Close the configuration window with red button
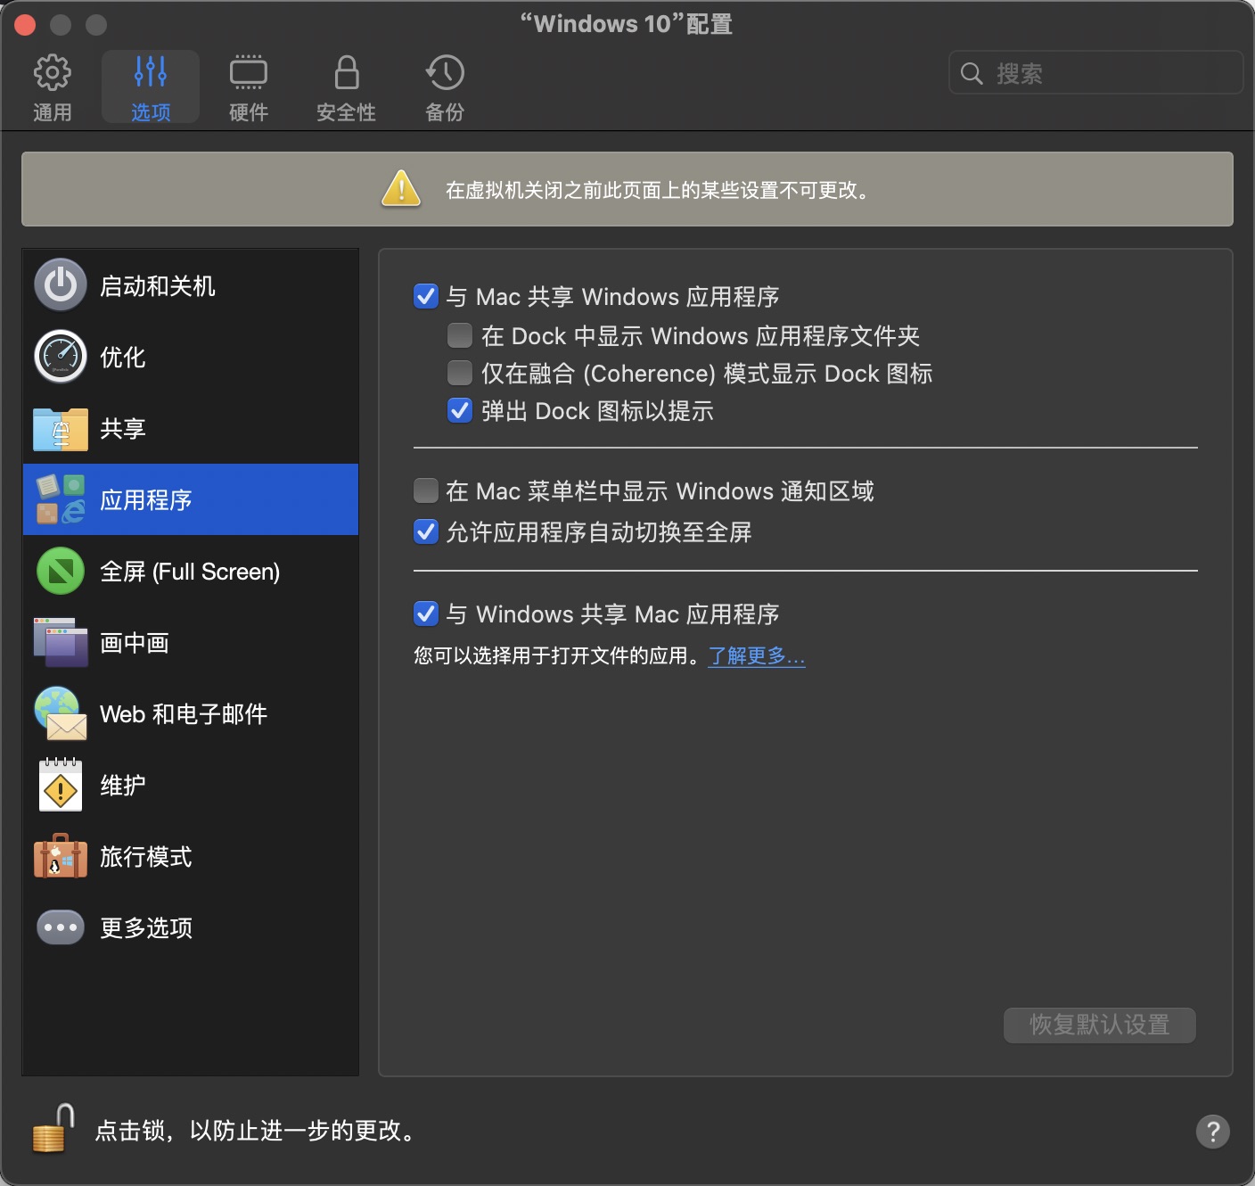The height and width of the screenshot is (1186, 1255). 25,25
